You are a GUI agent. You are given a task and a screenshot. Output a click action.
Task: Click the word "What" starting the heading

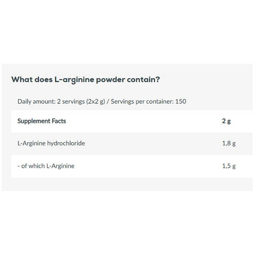(x=21, y=79)
